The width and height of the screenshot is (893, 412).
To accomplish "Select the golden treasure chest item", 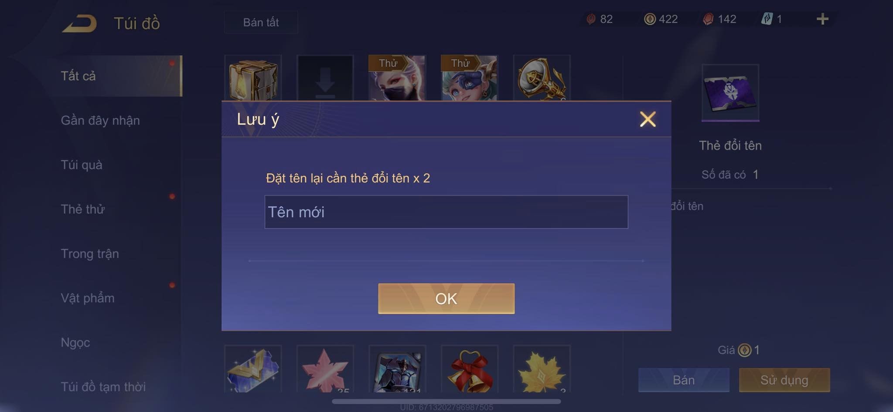I will coord(253,78).
